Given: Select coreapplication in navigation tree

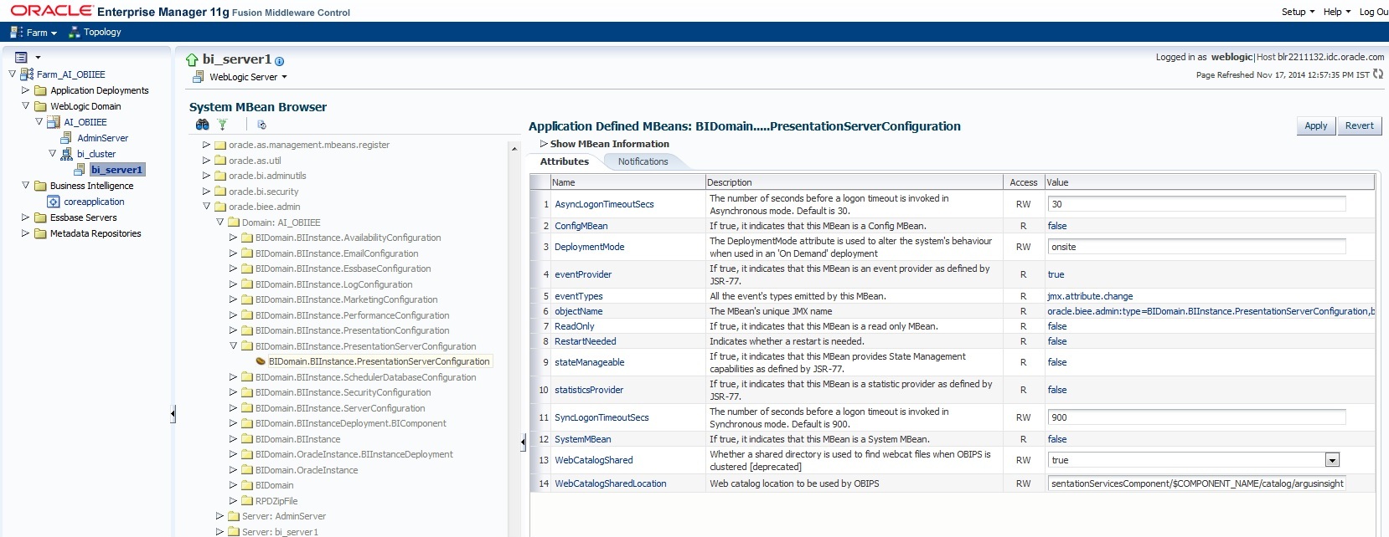Looking at the screenshot, I should point(94,202).
